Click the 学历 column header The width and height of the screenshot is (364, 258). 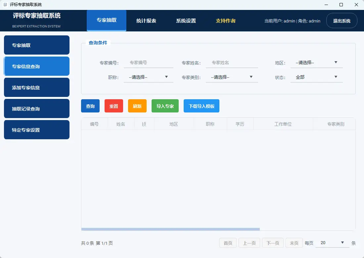click(x=240, y=124)
